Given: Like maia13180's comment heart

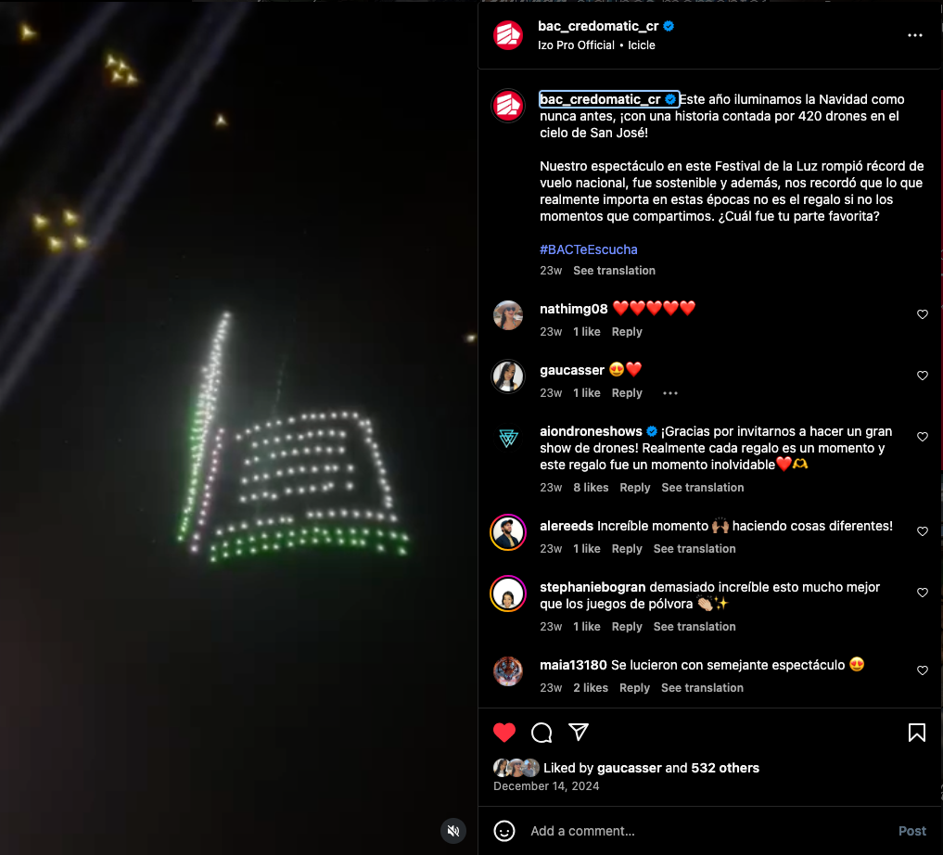Looking at the screenshot, I should pyautogui.click(x=922, y=670).
